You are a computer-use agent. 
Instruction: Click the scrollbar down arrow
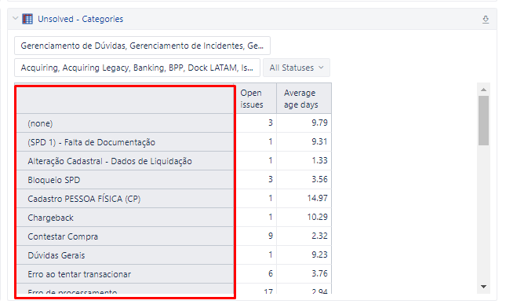[x=483, y=287]
